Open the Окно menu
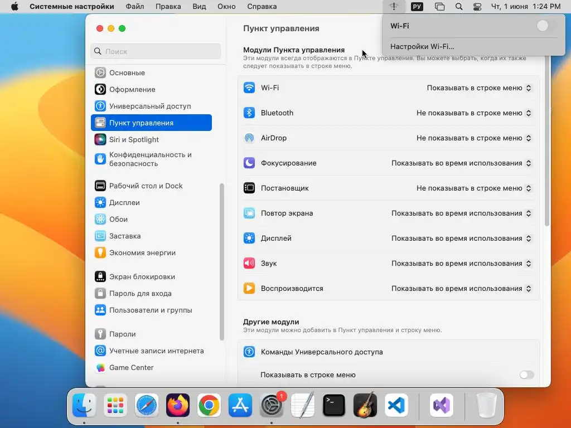571x428 pixels. coord(226,7)
